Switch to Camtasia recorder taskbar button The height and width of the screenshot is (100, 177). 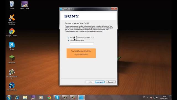(x=73, y=97)
